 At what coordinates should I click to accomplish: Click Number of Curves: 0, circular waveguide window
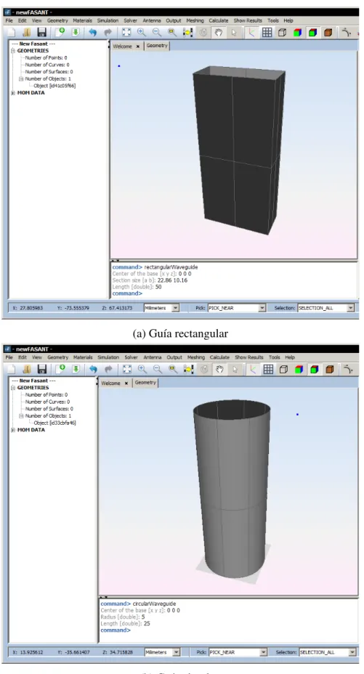47,402
